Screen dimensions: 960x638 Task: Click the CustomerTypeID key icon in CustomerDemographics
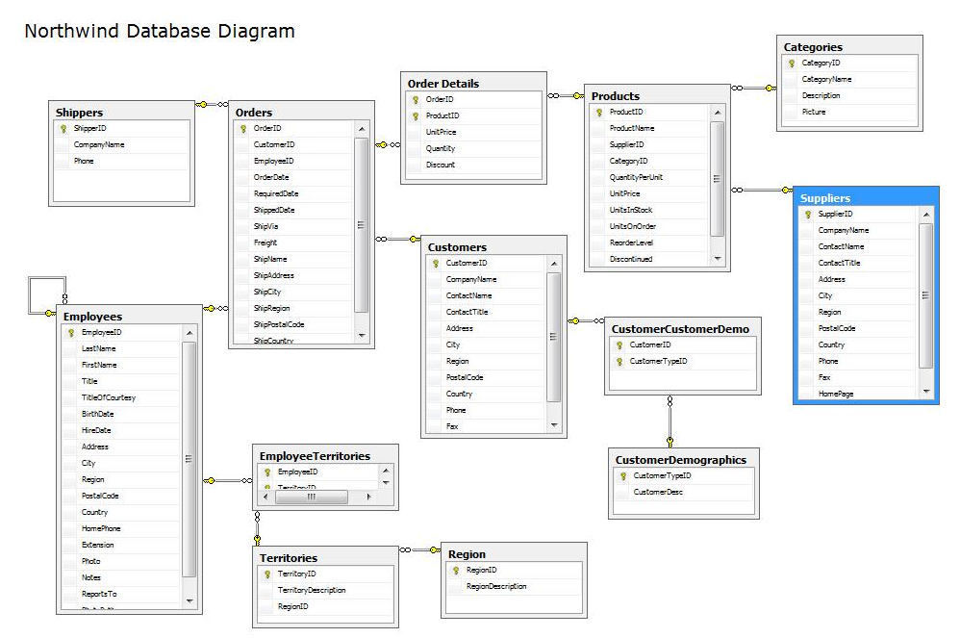(x=622, y=475)
